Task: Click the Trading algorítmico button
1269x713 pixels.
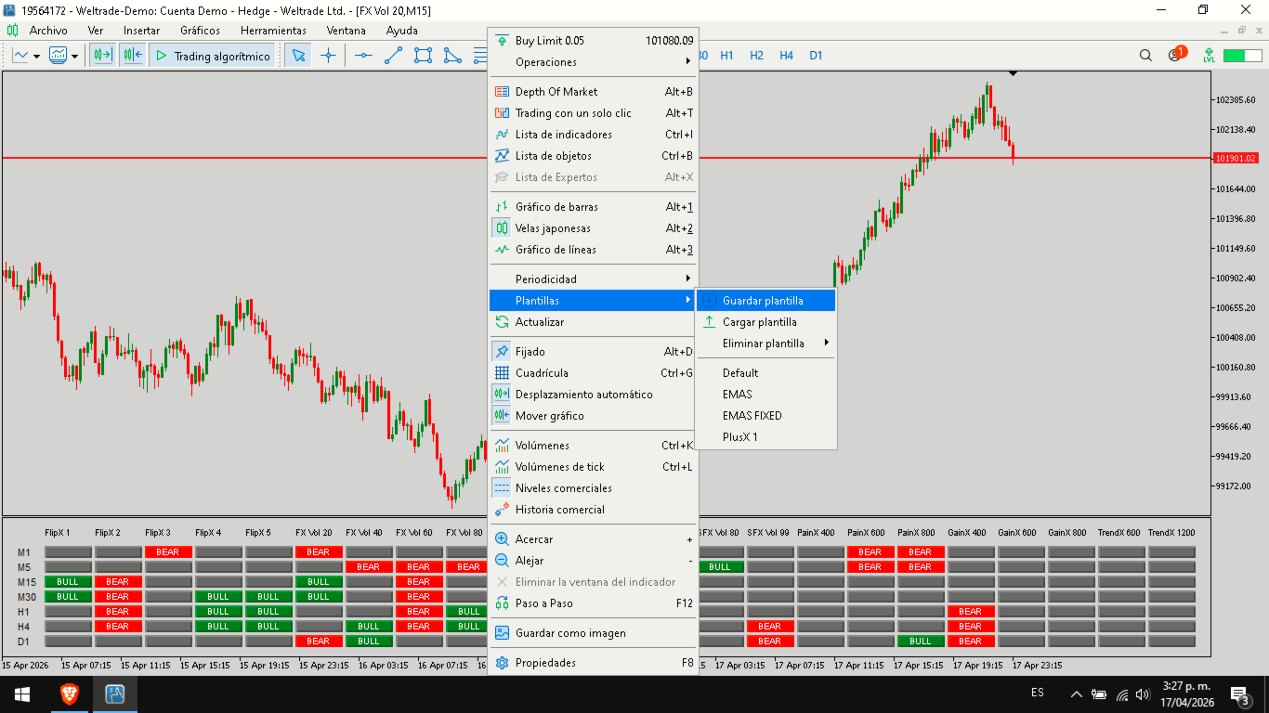Action: (213, 56)
